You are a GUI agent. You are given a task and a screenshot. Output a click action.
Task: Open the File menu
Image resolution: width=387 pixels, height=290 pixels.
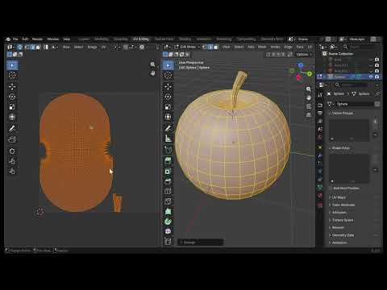15,39
